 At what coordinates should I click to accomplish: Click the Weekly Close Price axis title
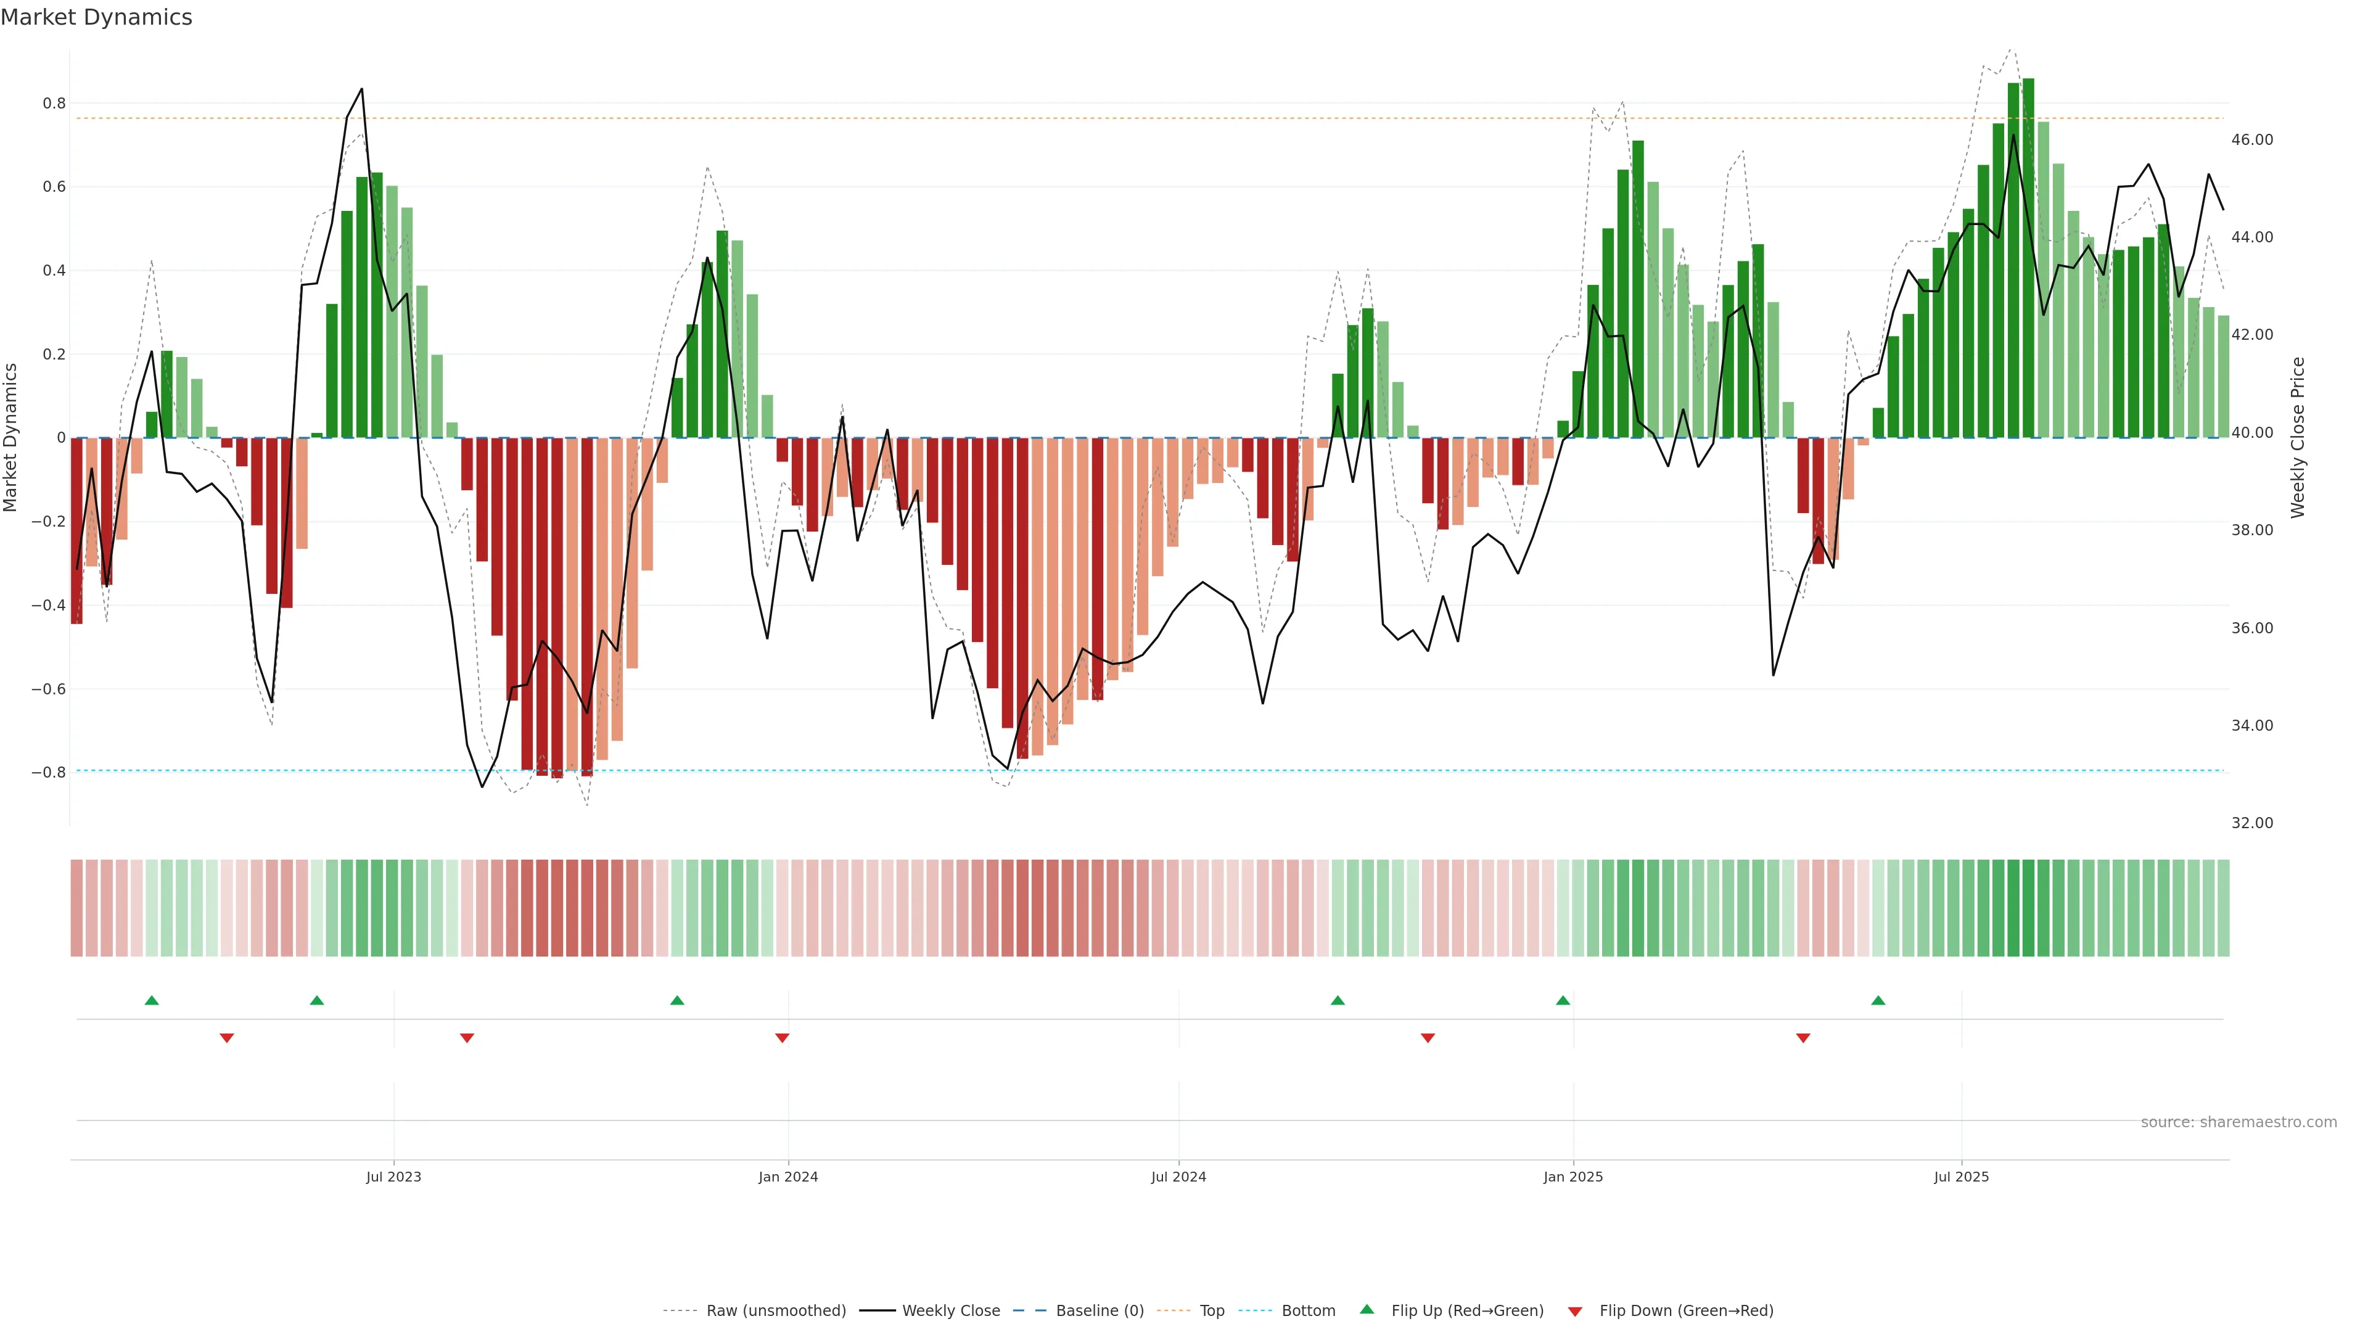2297,438
